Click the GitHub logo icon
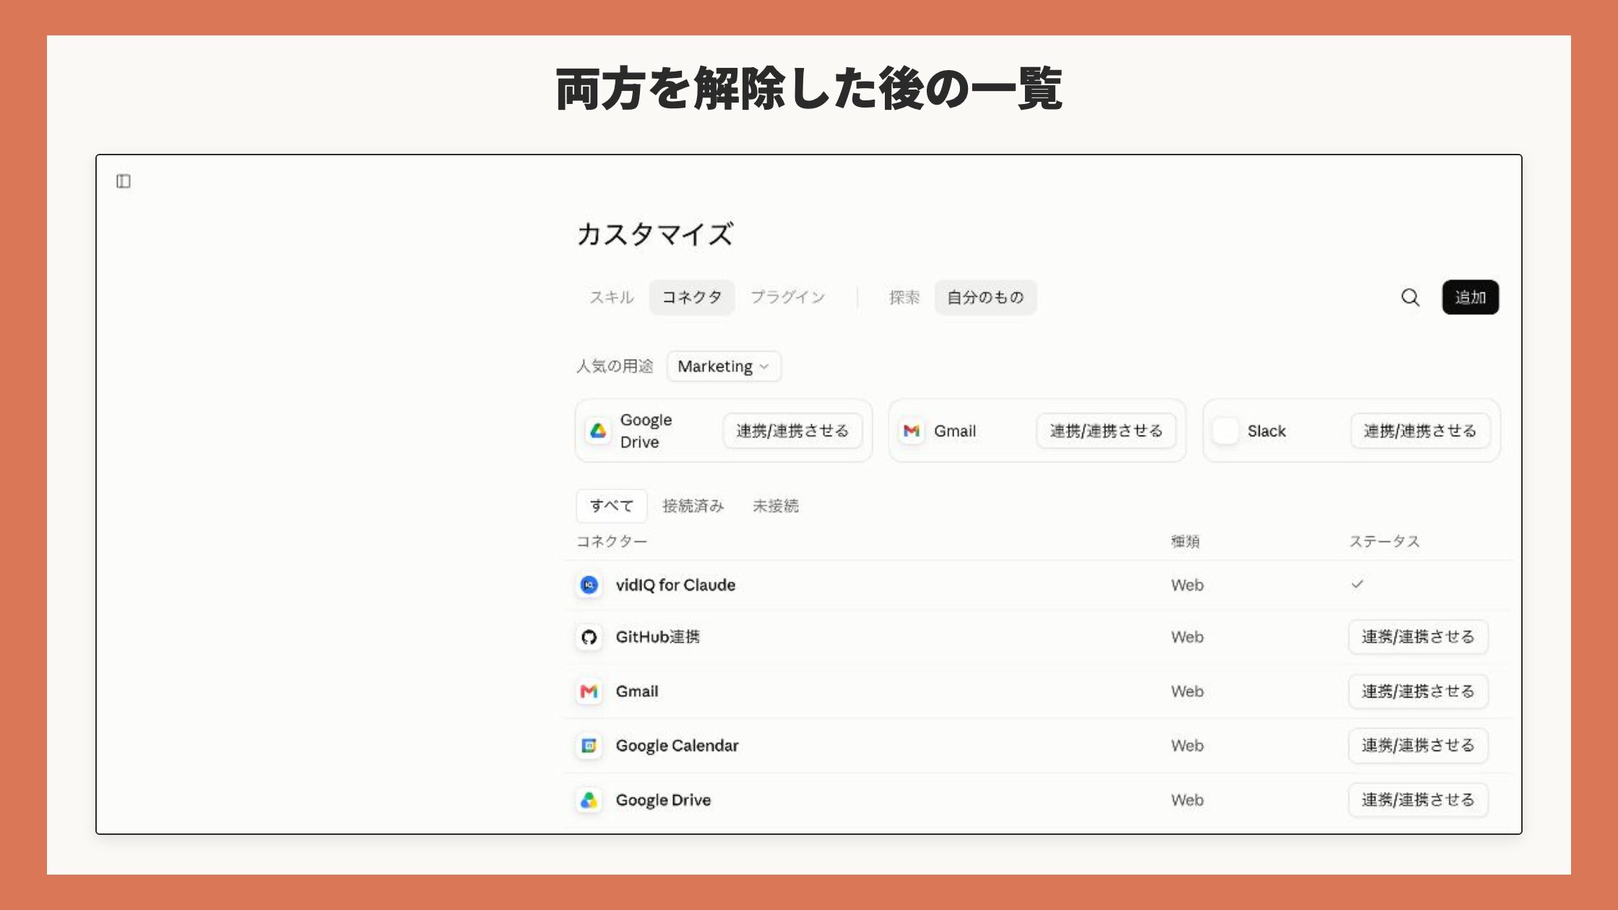 tap(589, 637)
